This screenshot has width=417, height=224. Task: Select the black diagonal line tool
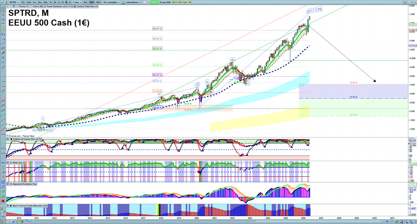pyautogui.click(x=3, y=120)
